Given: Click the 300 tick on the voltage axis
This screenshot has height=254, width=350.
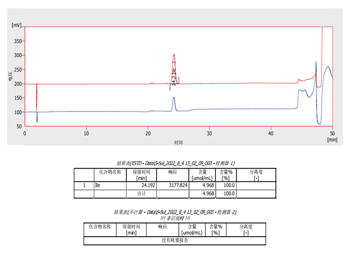Looking at the screenshot, I should pyautogui.click(x=18, y=55).
